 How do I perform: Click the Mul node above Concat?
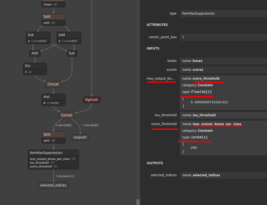[53, 97]
